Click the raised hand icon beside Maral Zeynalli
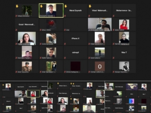Image resolution: width=151 pixels, height=113 pixels. coord(66,6)
